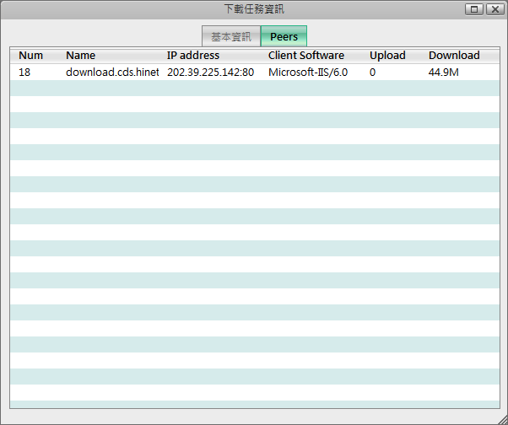
Task: Sort by IP address column header
Action: (x=193, y=56)
